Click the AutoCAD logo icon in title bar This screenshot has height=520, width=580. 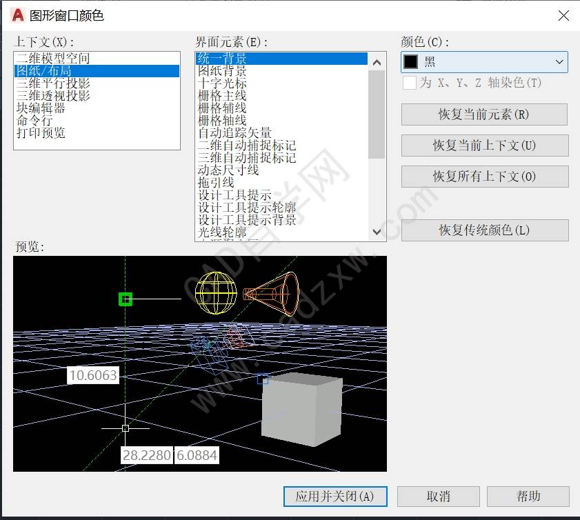[x=18, y=15]
